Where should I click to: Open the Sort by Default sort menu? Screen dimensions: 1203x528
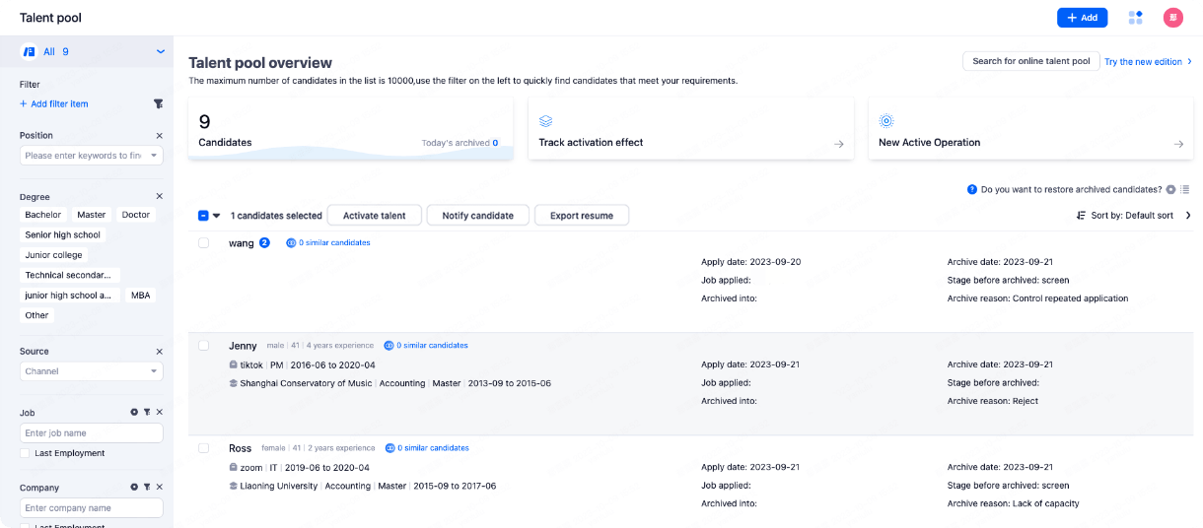(x=1132, y=216)
